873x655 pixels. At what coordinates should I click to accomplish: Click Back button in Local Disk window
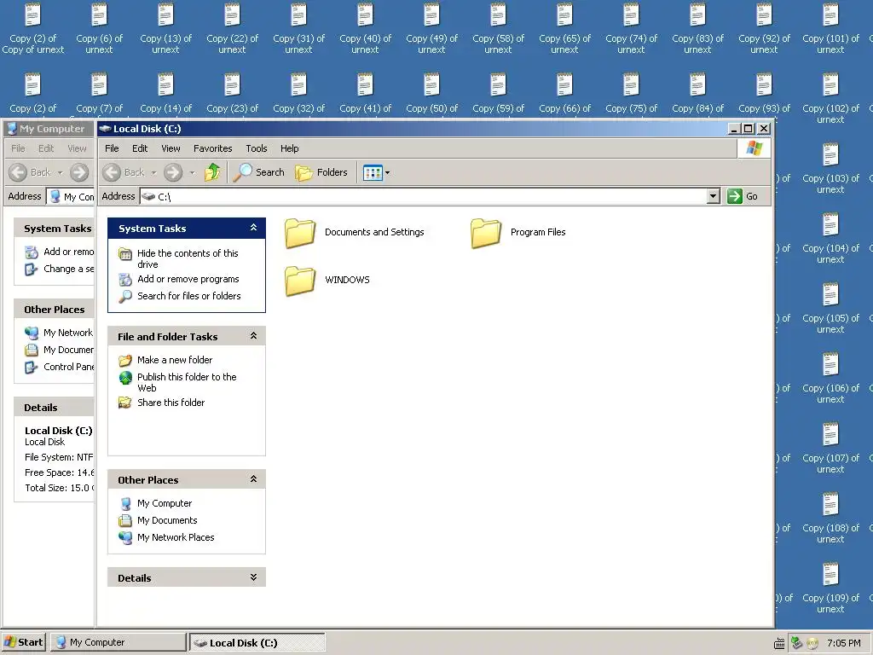point(124,172)
